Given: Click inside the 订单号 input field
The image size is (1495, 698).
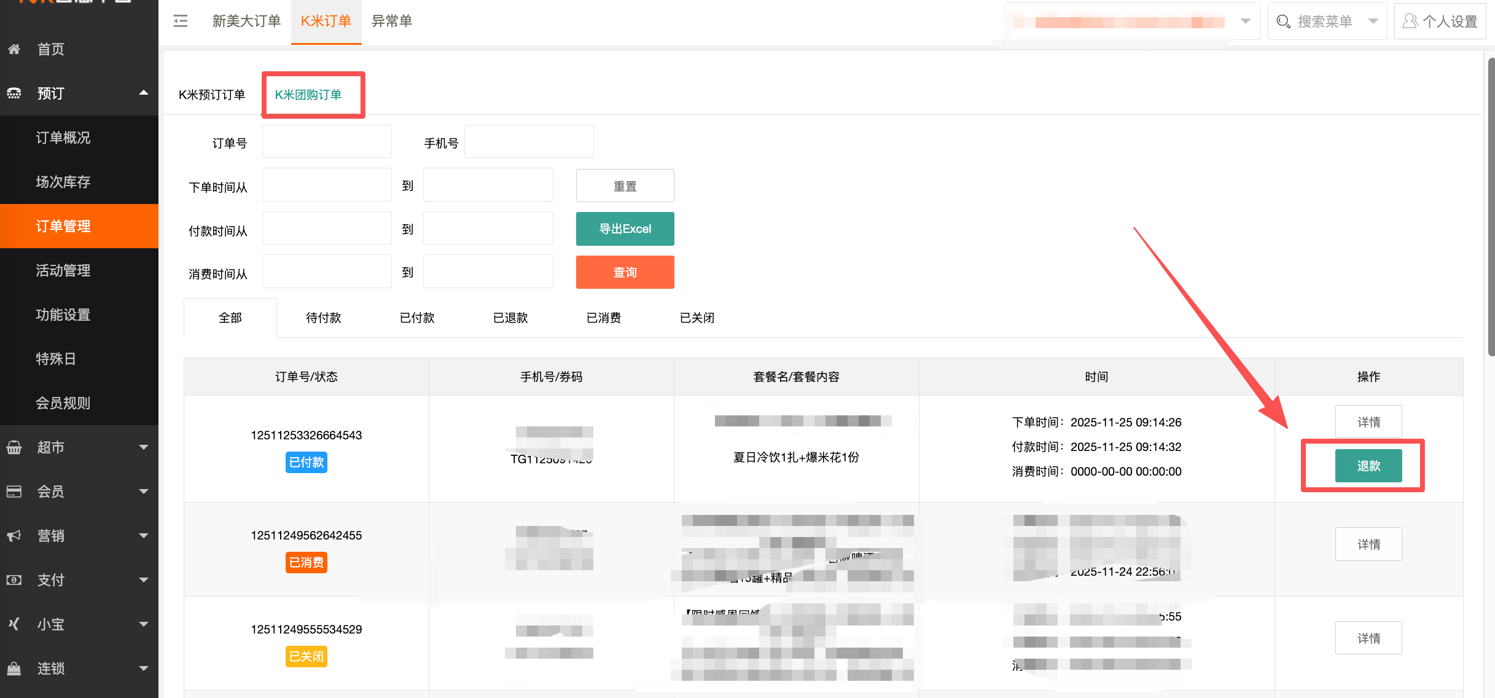Looking at the screenshot, I should click(x=326, y=141).
